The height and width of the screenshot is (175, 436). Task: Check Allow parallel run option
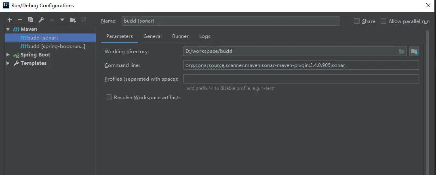click(383, 21)
